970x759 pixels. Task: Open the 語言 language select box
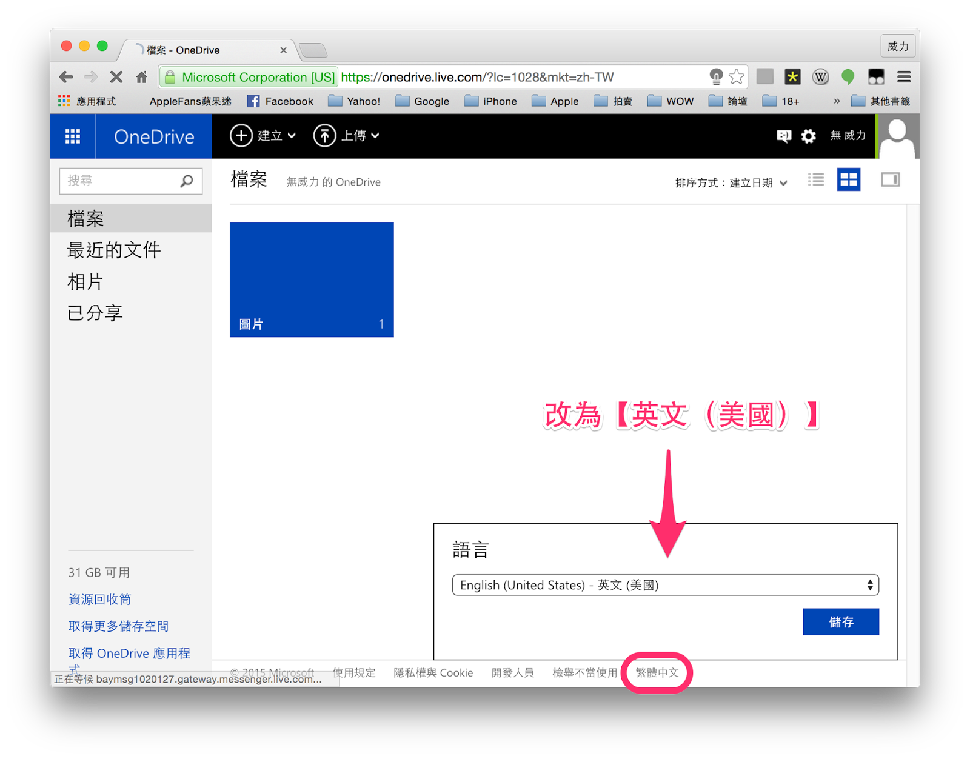tap(665, 585)
